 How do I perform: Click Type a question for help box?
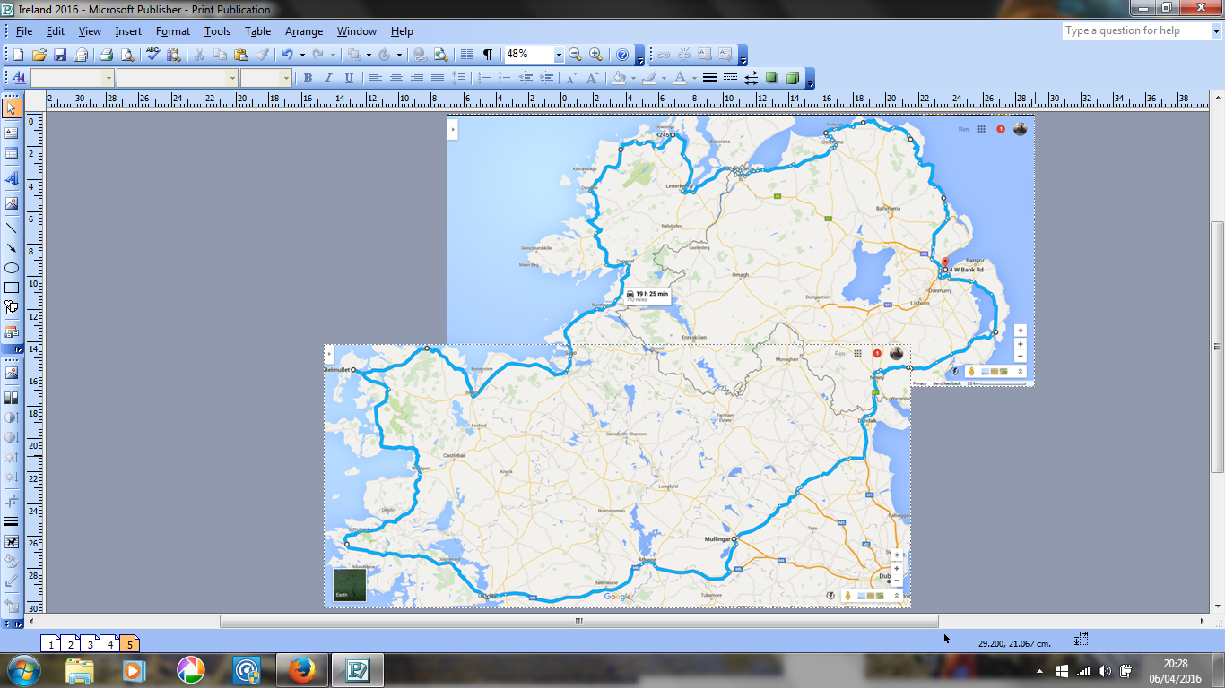1134,30
